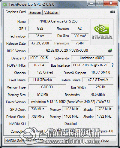This screenshot has height=148, width=120.
Task: Click the Release Date value Jul 29, 2008
Action: 40,43
